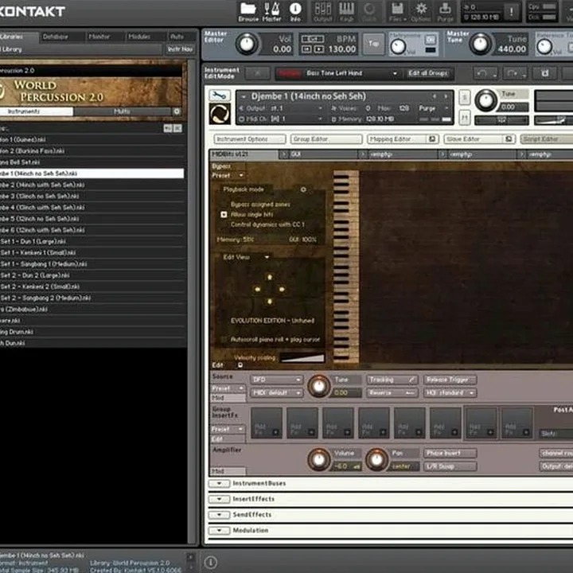Viewport: 573px width, 573px height.
Task: Toggle the L/R Swap button
Action: click(x=450, y=466)
